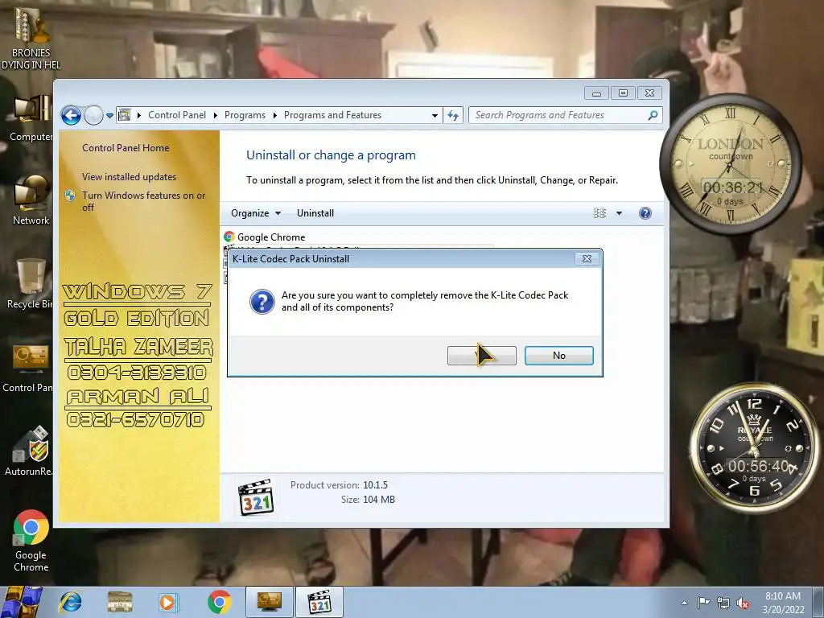The height and width of the screenshot is (618, 824).
Task: Open the view options dropdown arrow
Action: click(619, 212)
